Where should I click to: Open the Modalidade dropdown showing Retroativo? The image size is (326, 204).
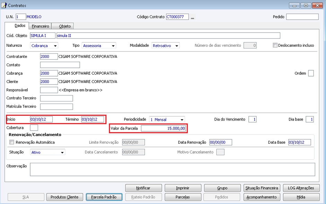(x=165, y=46)
